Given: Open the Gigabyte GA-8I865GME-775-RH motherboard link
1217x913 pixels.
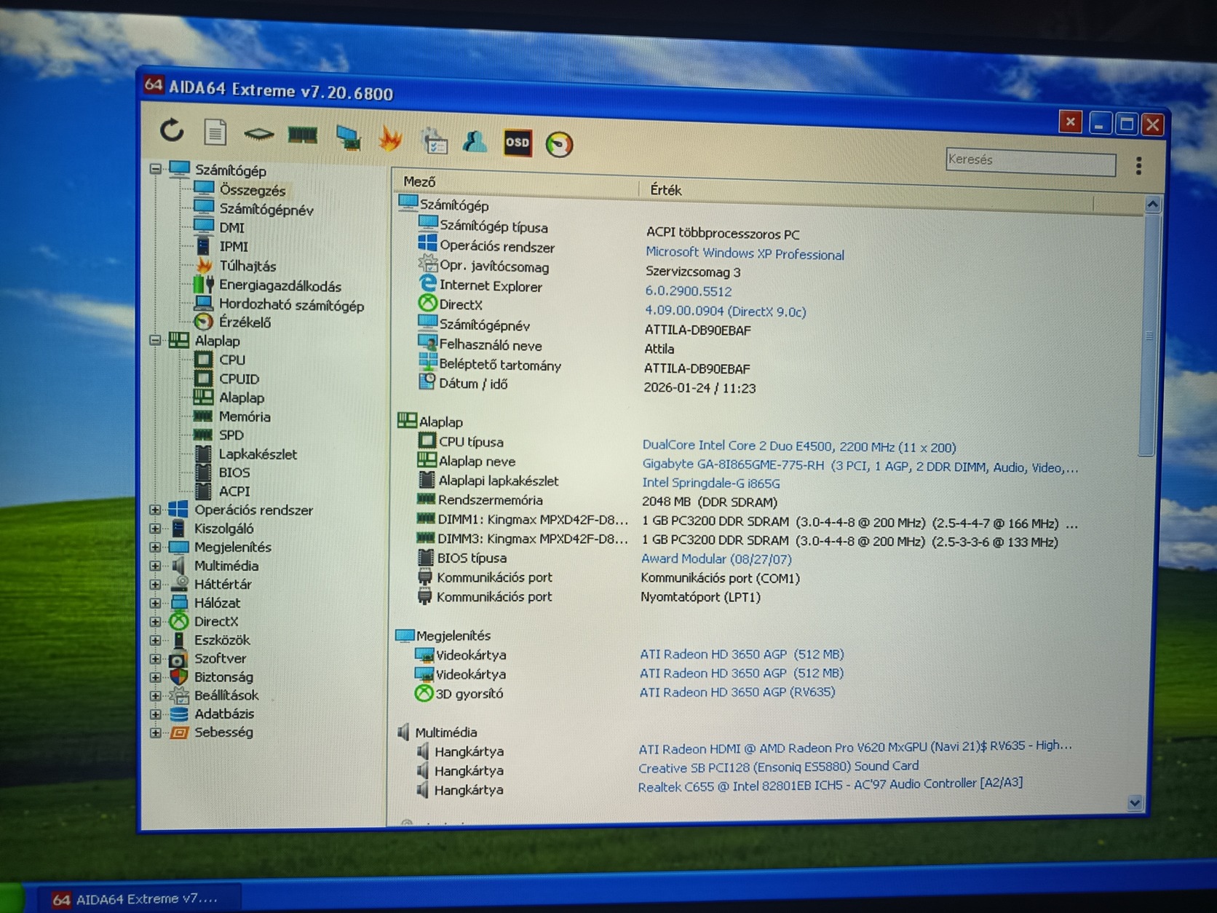Looking at the screenshot, I should tap(860, 466).
